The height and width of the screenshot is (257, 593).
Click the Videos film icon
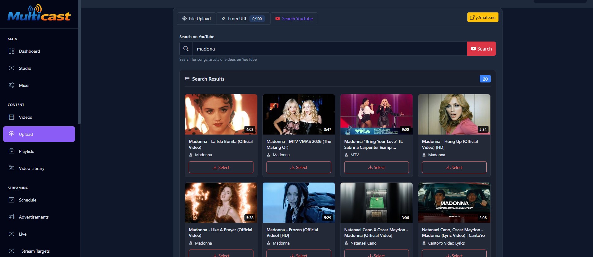point(12,117)
